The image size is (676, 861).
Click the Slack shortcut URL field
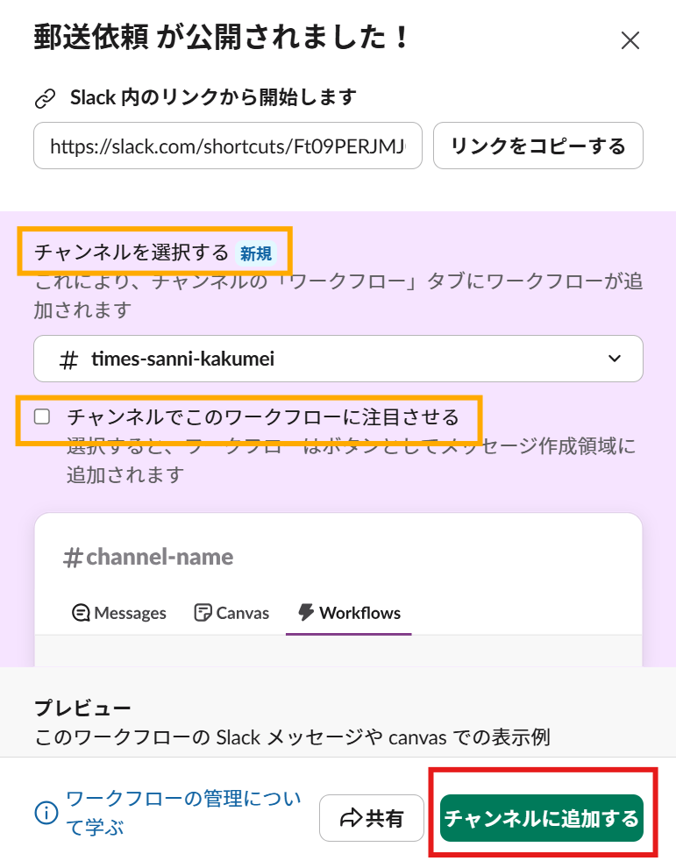[228, 146]
